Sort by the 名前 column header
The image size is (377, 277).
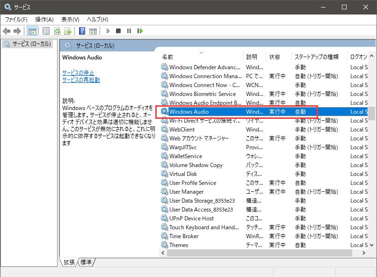201,57
